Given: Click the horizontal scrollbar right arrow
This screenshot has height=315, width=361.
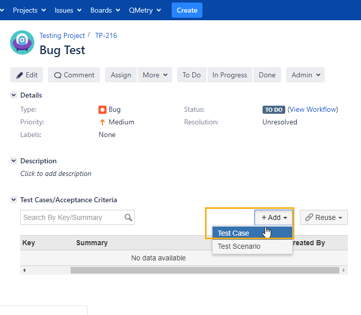Looking at the screenshot, I should point(343,270).
